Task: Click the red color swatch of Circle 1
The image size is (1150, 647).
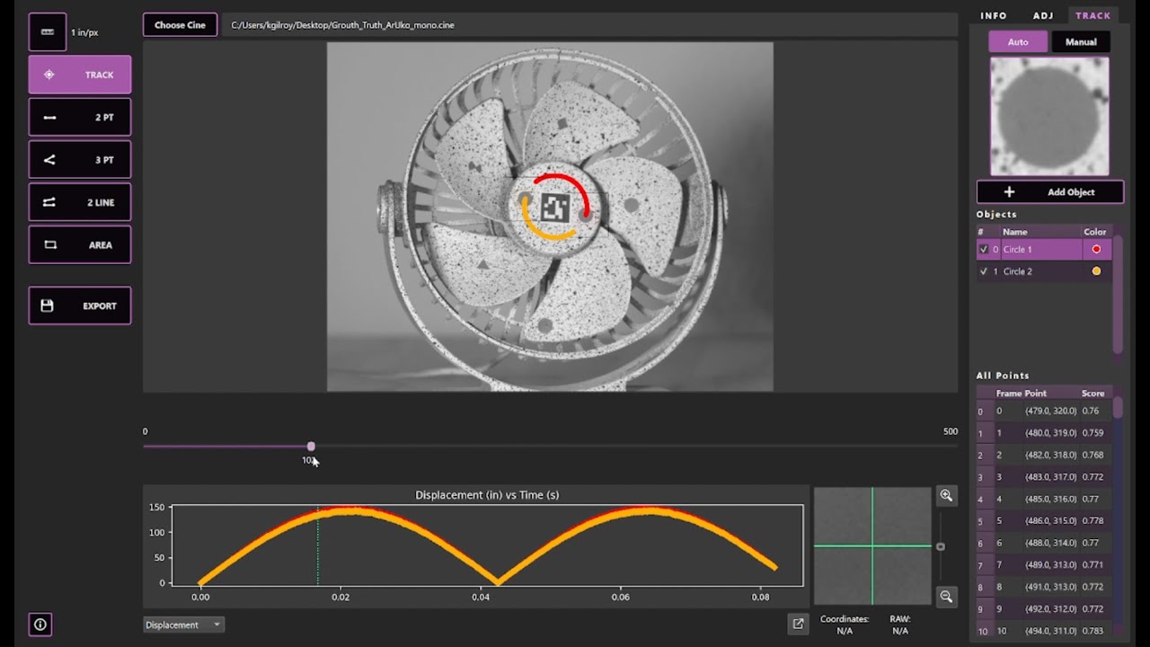Action: 1096,249
